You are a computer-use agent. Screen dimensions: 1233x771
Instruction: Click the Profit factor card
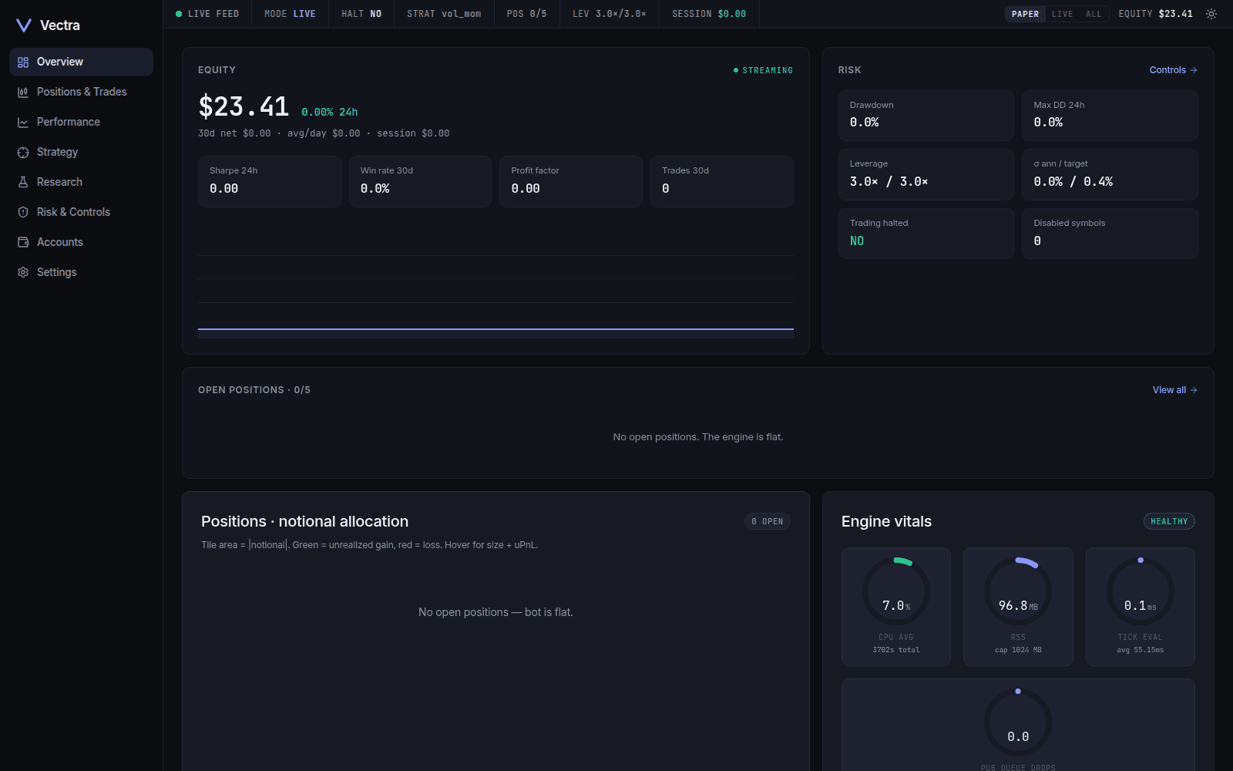pos(571,181)
